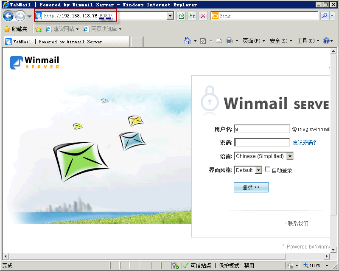Open the search provider dropdown arrow

tap(332, 16)
